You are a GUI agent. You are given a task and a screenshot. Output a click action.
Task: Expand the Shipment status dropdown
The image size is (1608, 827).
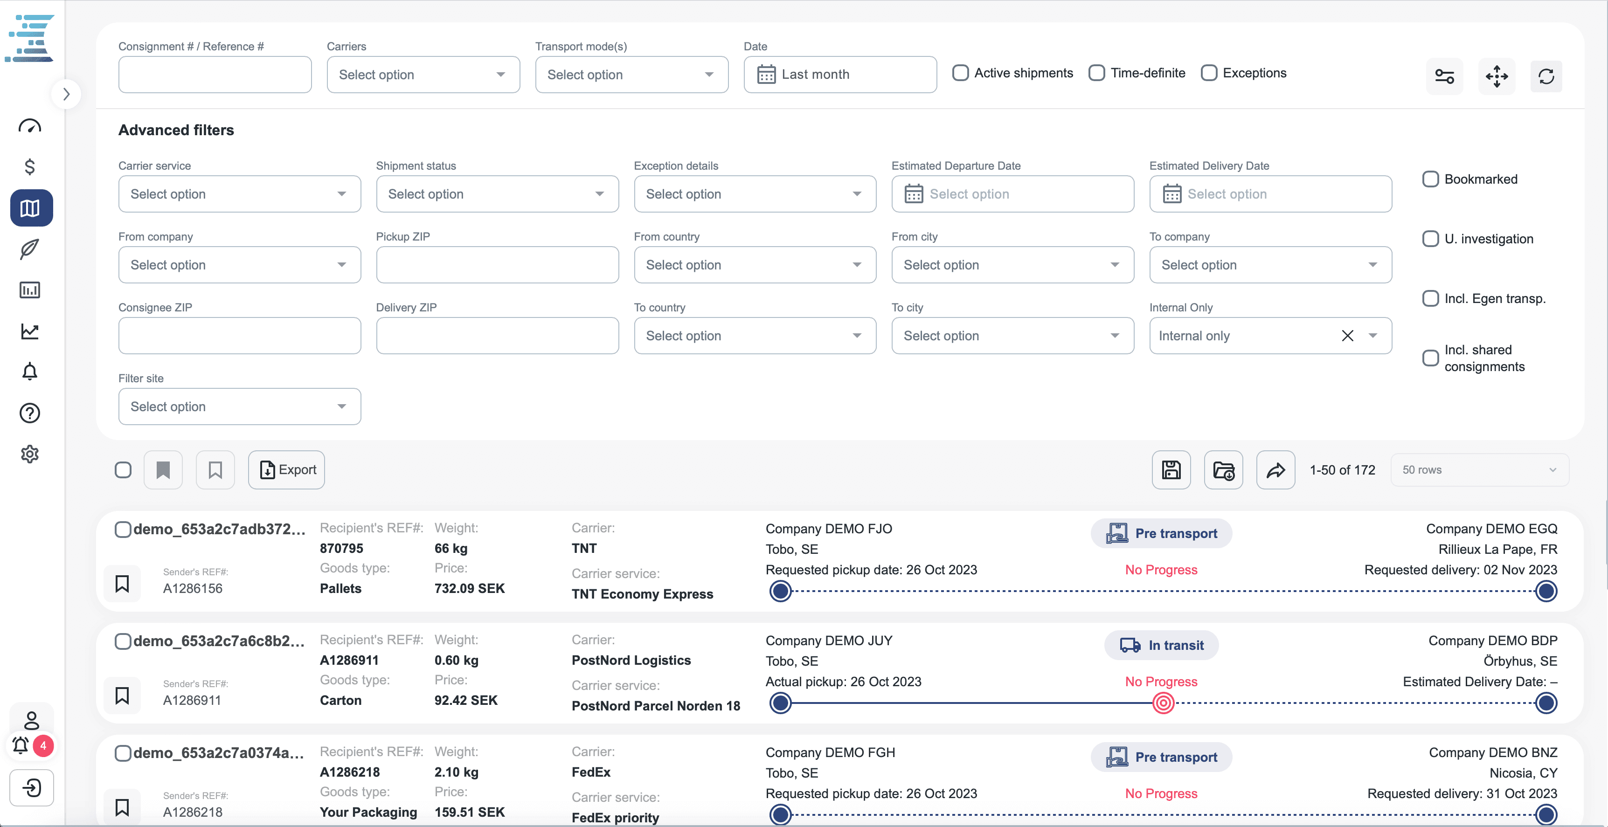(498, 194)
